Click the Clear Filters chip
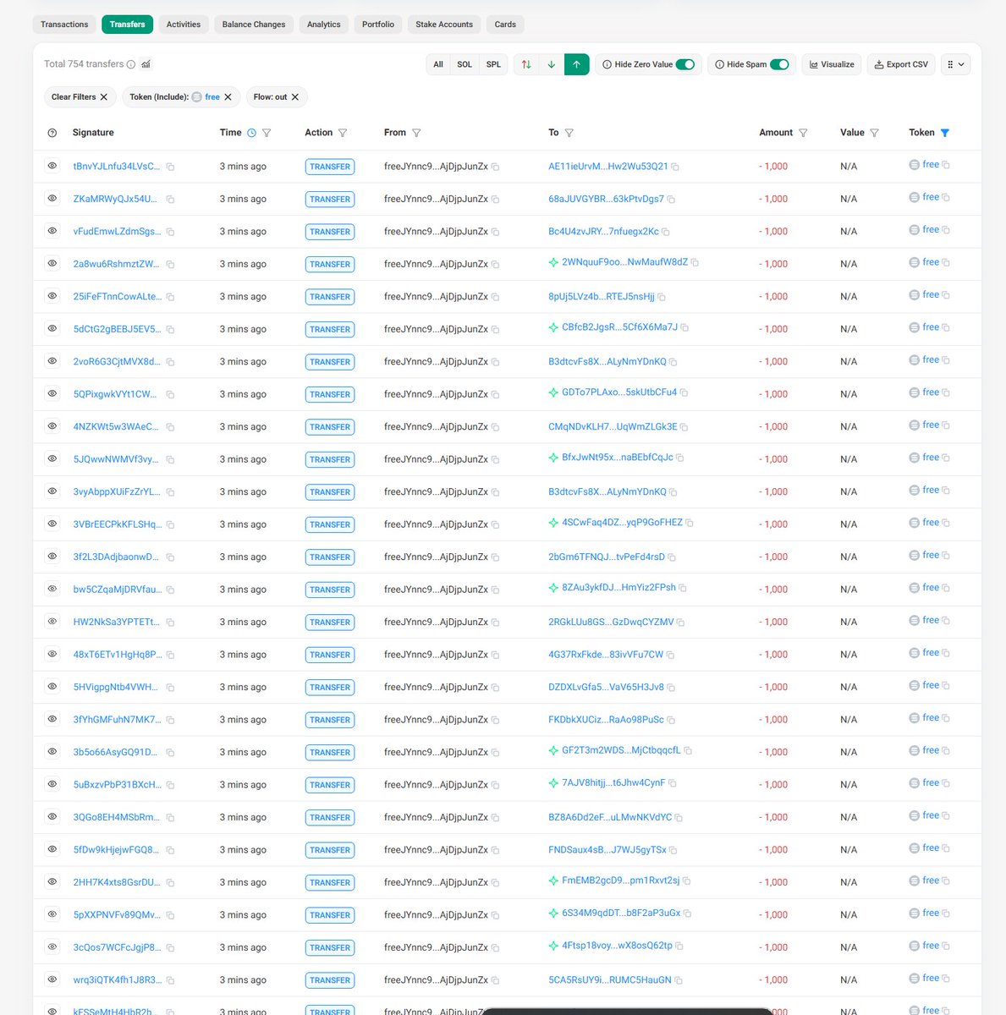This screenshot has height=1015, width=1006. coord(80,97)
